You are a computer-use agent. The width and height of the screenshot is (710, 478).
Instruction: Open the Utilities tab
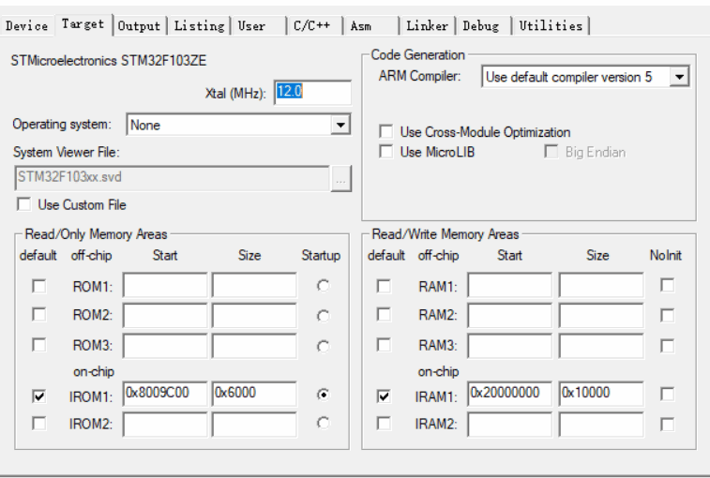551,26
